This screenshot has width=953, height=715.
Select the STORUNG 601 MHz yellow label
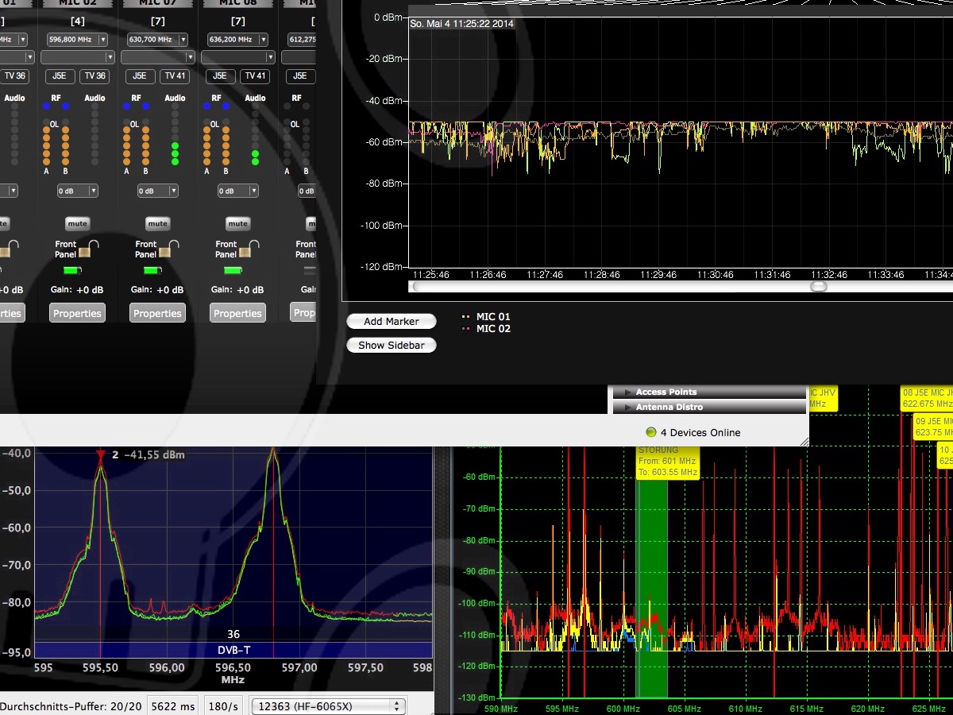point(668,462)
